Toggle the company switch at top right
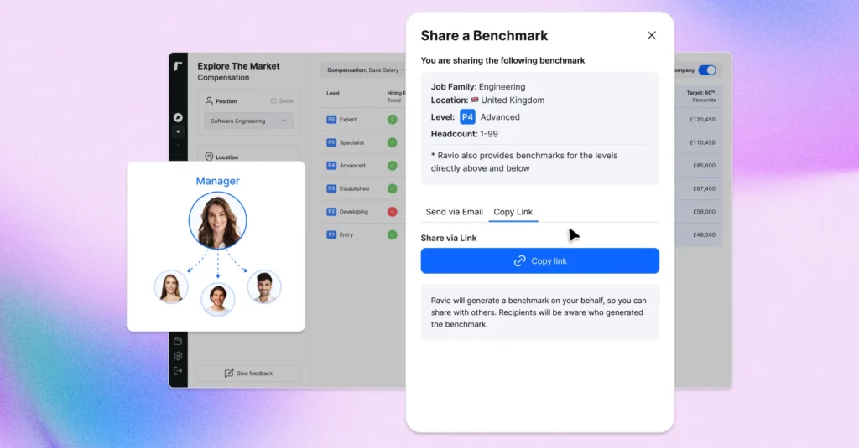859x448 pixels. [706, 70]
